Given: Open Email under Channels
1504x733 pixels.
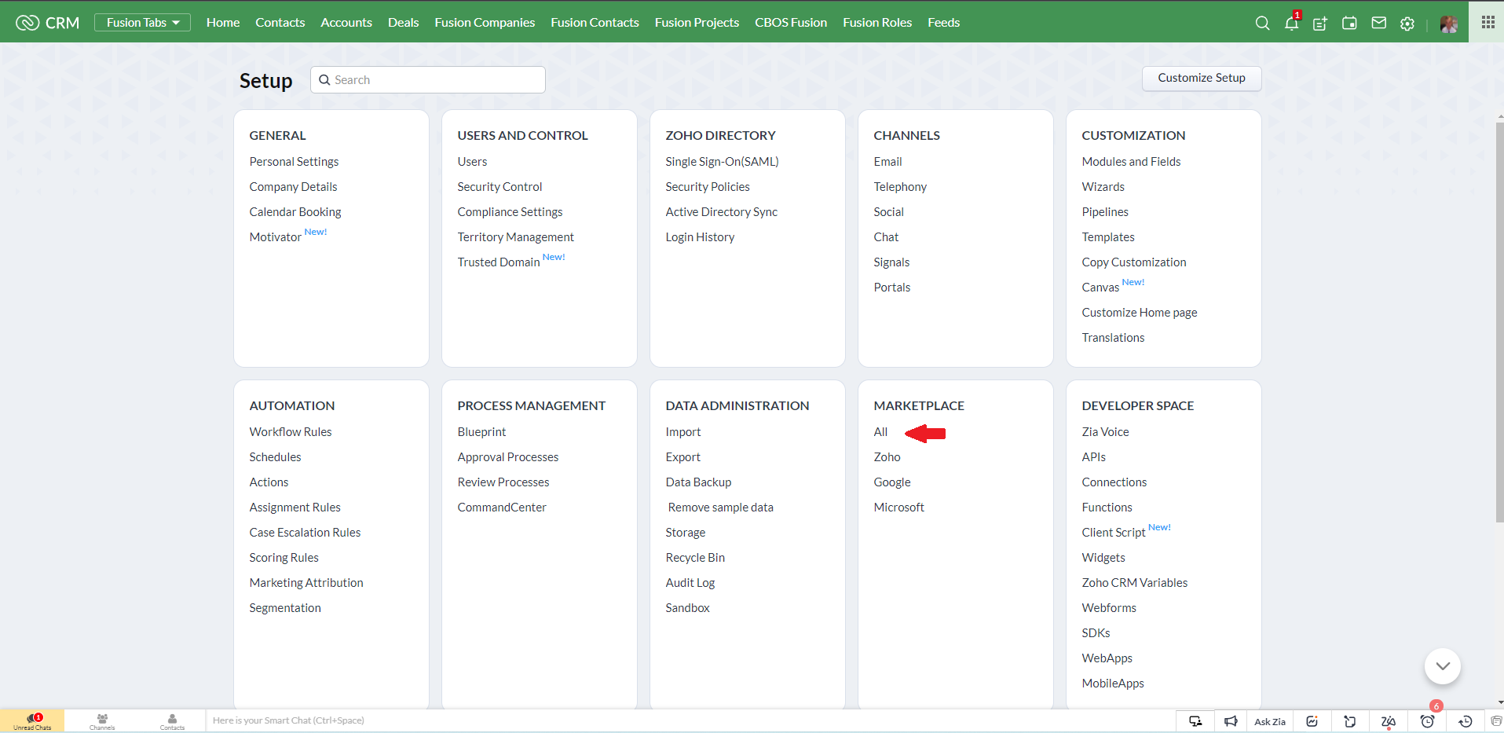Looking at the screenshot, I should [x=887, y=162].
